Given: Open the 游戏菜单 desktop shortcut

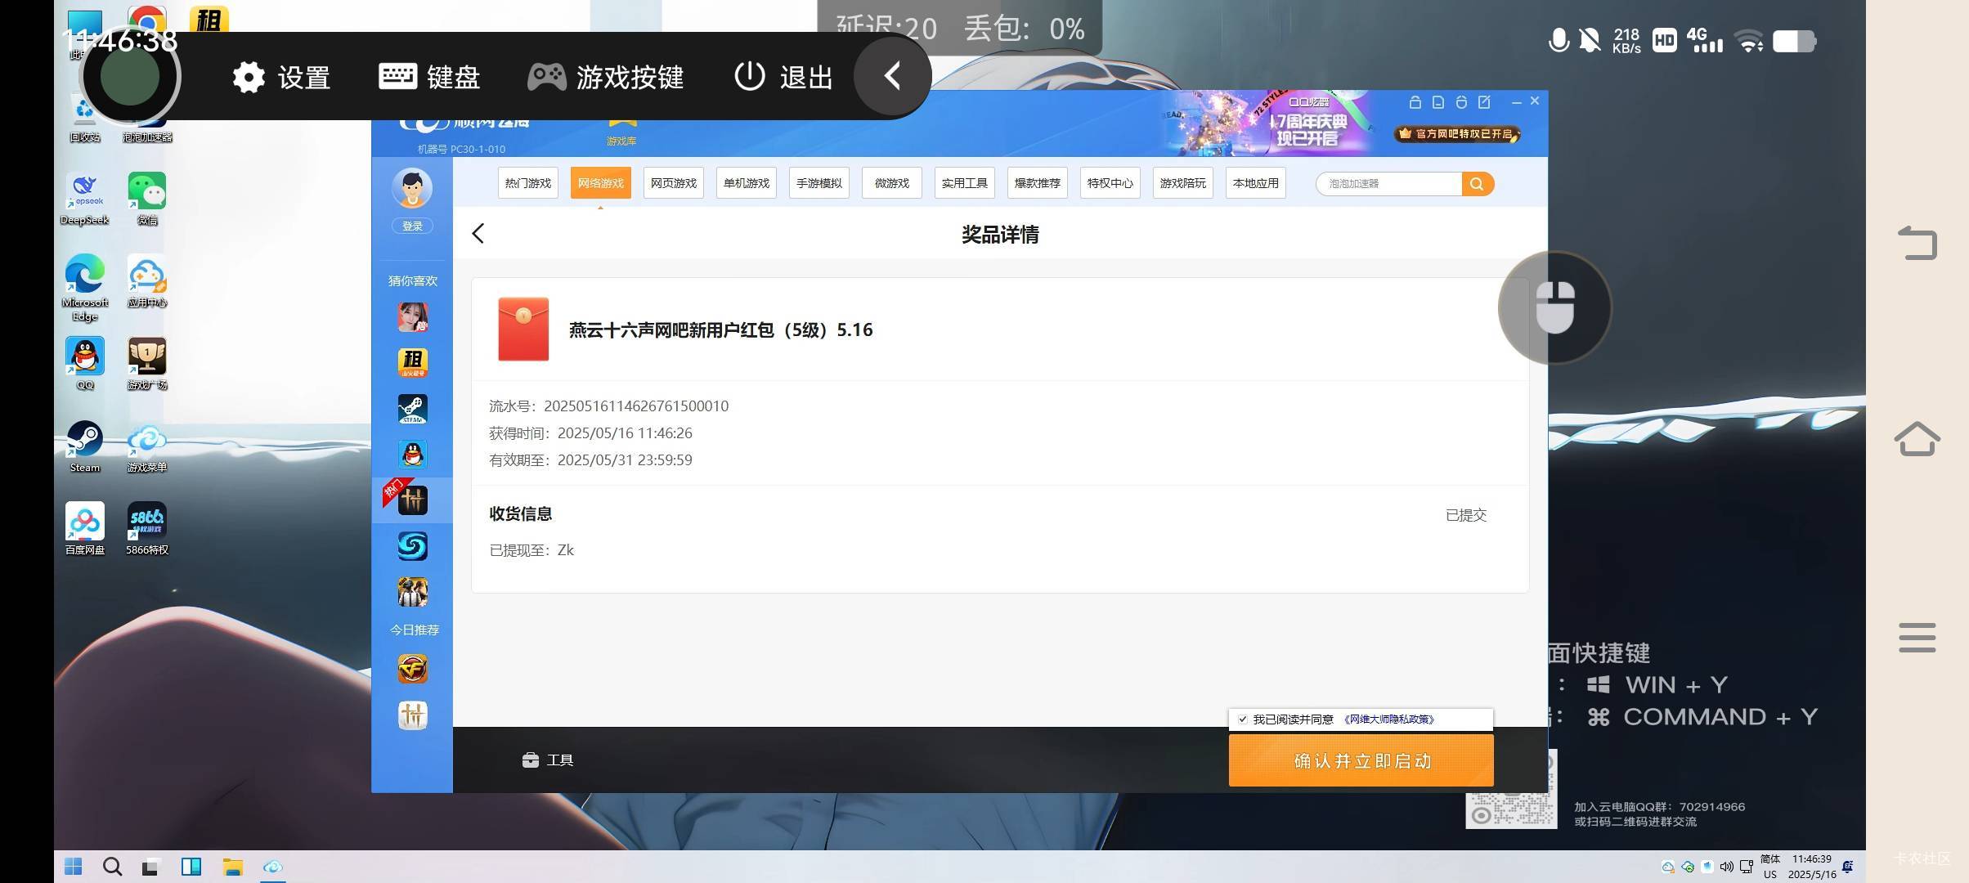Looking at the screenshot, I should tap(147, 446).
